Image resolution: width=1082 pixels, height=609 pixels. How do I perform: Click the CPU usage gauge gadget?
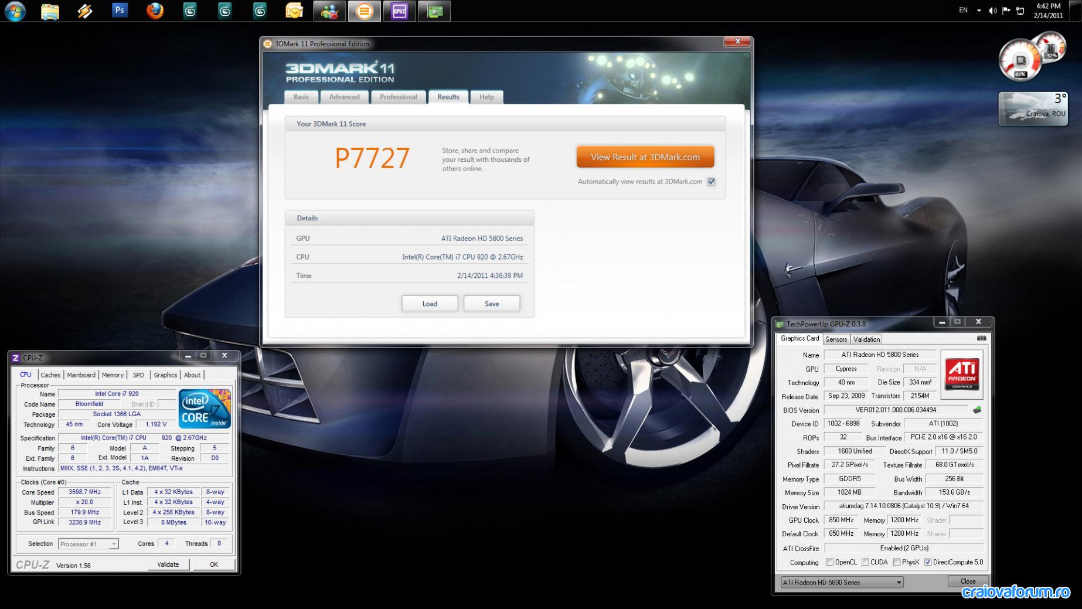click(1020, 60)
